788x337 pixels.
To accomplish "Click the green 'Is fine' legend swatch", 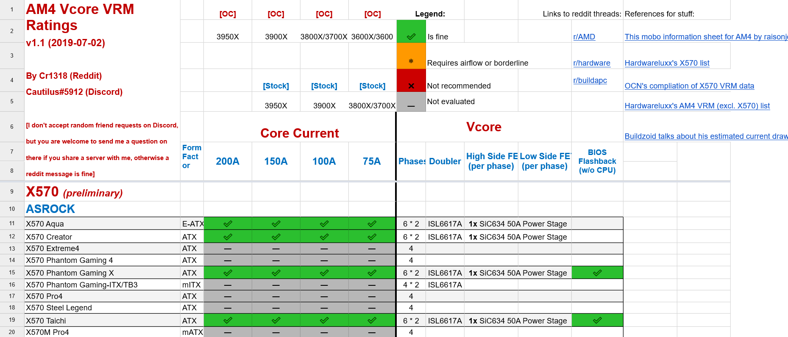I will pyautogui.click(x=411, y=31).
